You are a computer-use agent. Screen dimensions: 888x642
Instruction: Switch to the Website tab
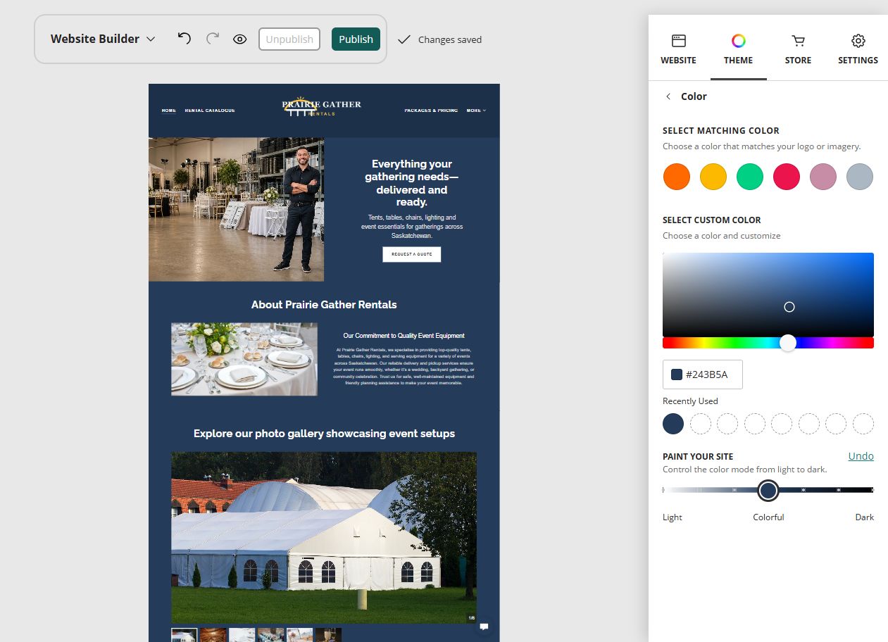[678, 49]
